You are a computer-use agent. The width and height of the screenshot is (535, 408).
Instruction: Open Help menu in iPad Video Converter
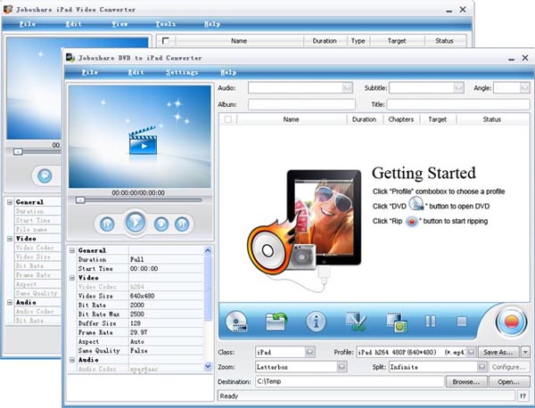(212, 24)
